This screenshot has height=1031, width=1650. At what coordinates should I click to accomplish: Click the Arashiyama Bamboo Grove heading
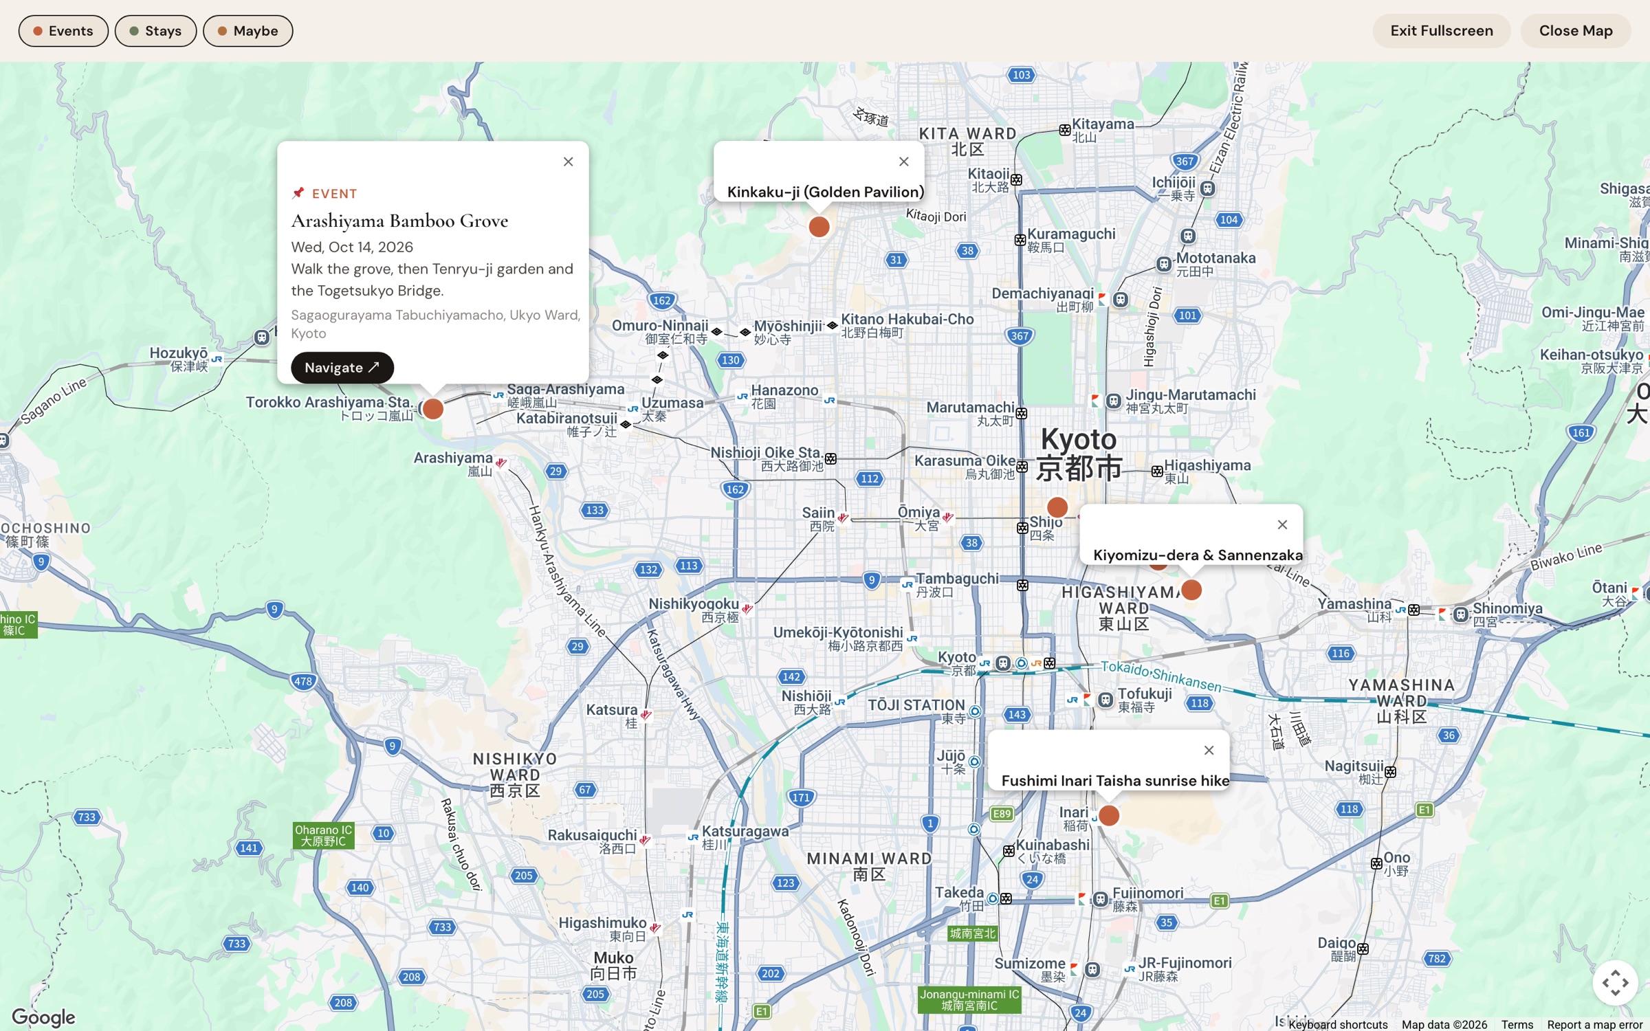399,221
